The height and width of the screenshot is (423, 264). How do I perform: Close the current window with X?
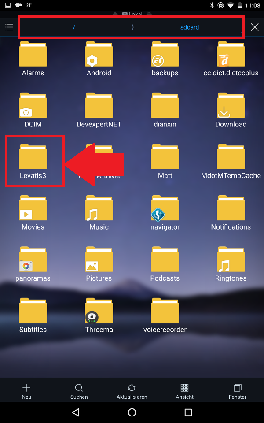tap(255, 27)
